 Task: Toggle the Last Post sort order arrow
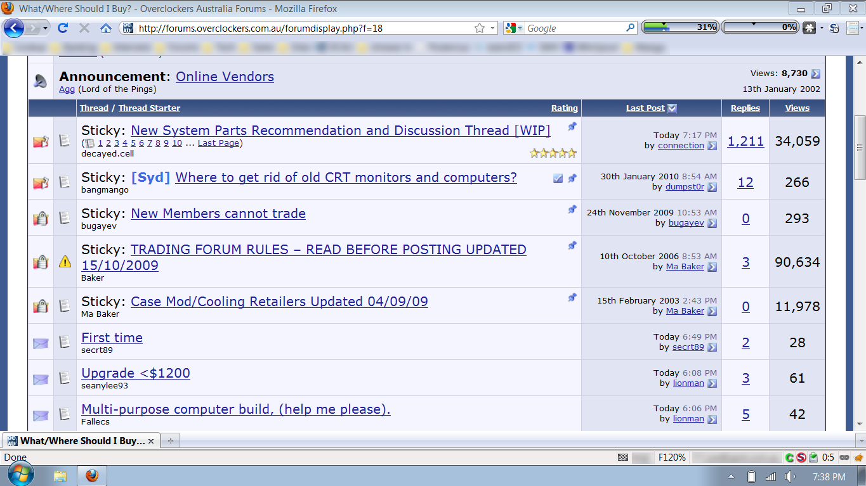672,108
